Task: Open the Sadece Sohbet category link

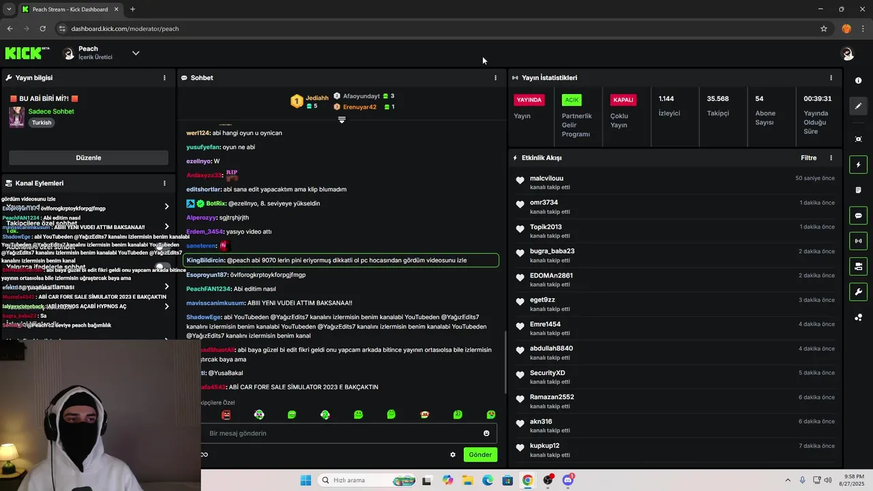Action: pos(51,111)
